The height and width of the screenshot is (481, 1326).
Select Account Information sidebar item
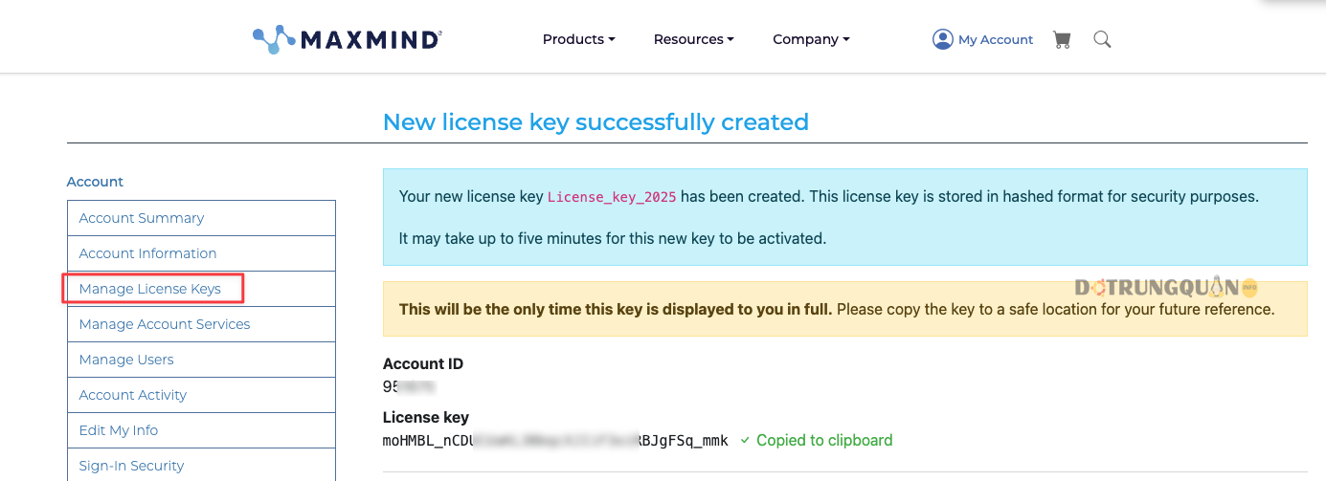(x=201, y=253)
